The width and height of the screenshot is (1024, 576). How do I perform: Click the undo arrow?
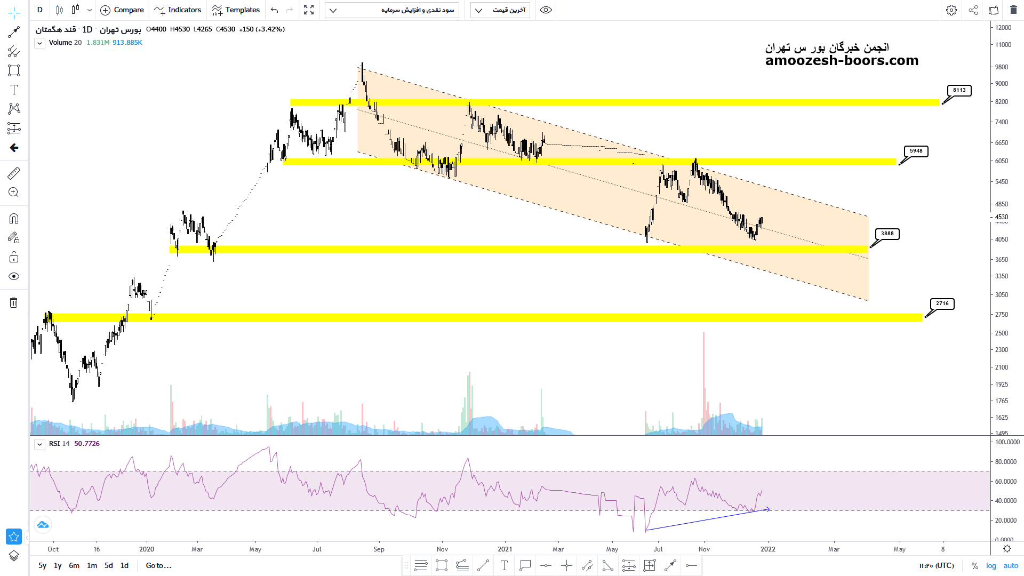[275, 10]
